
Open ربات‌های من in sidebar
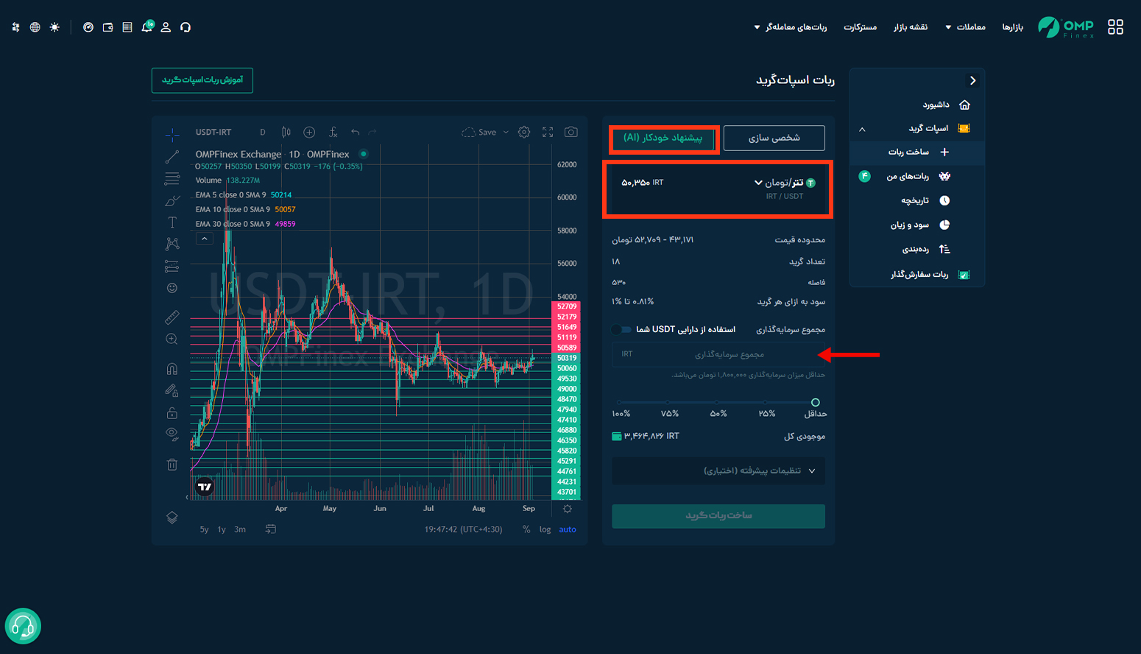click(x=917, y=176)
